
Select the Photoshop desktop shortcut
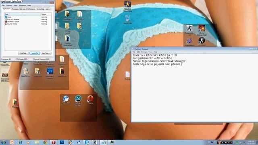(50, 72)
